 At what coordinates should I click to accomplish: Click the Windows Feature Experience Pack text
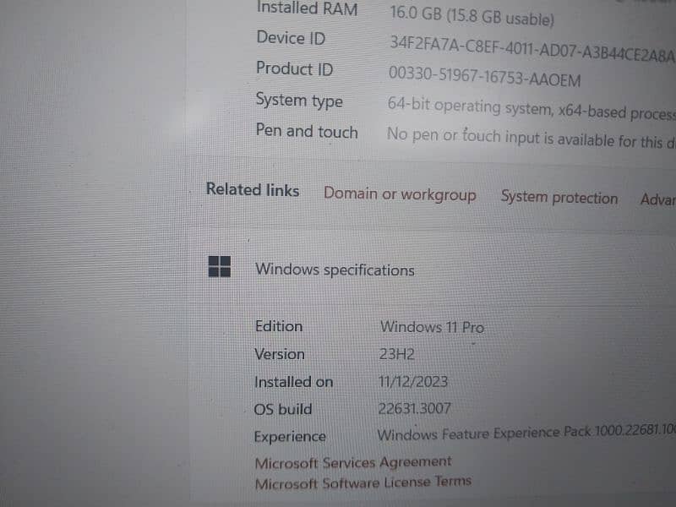click(526, 433)
